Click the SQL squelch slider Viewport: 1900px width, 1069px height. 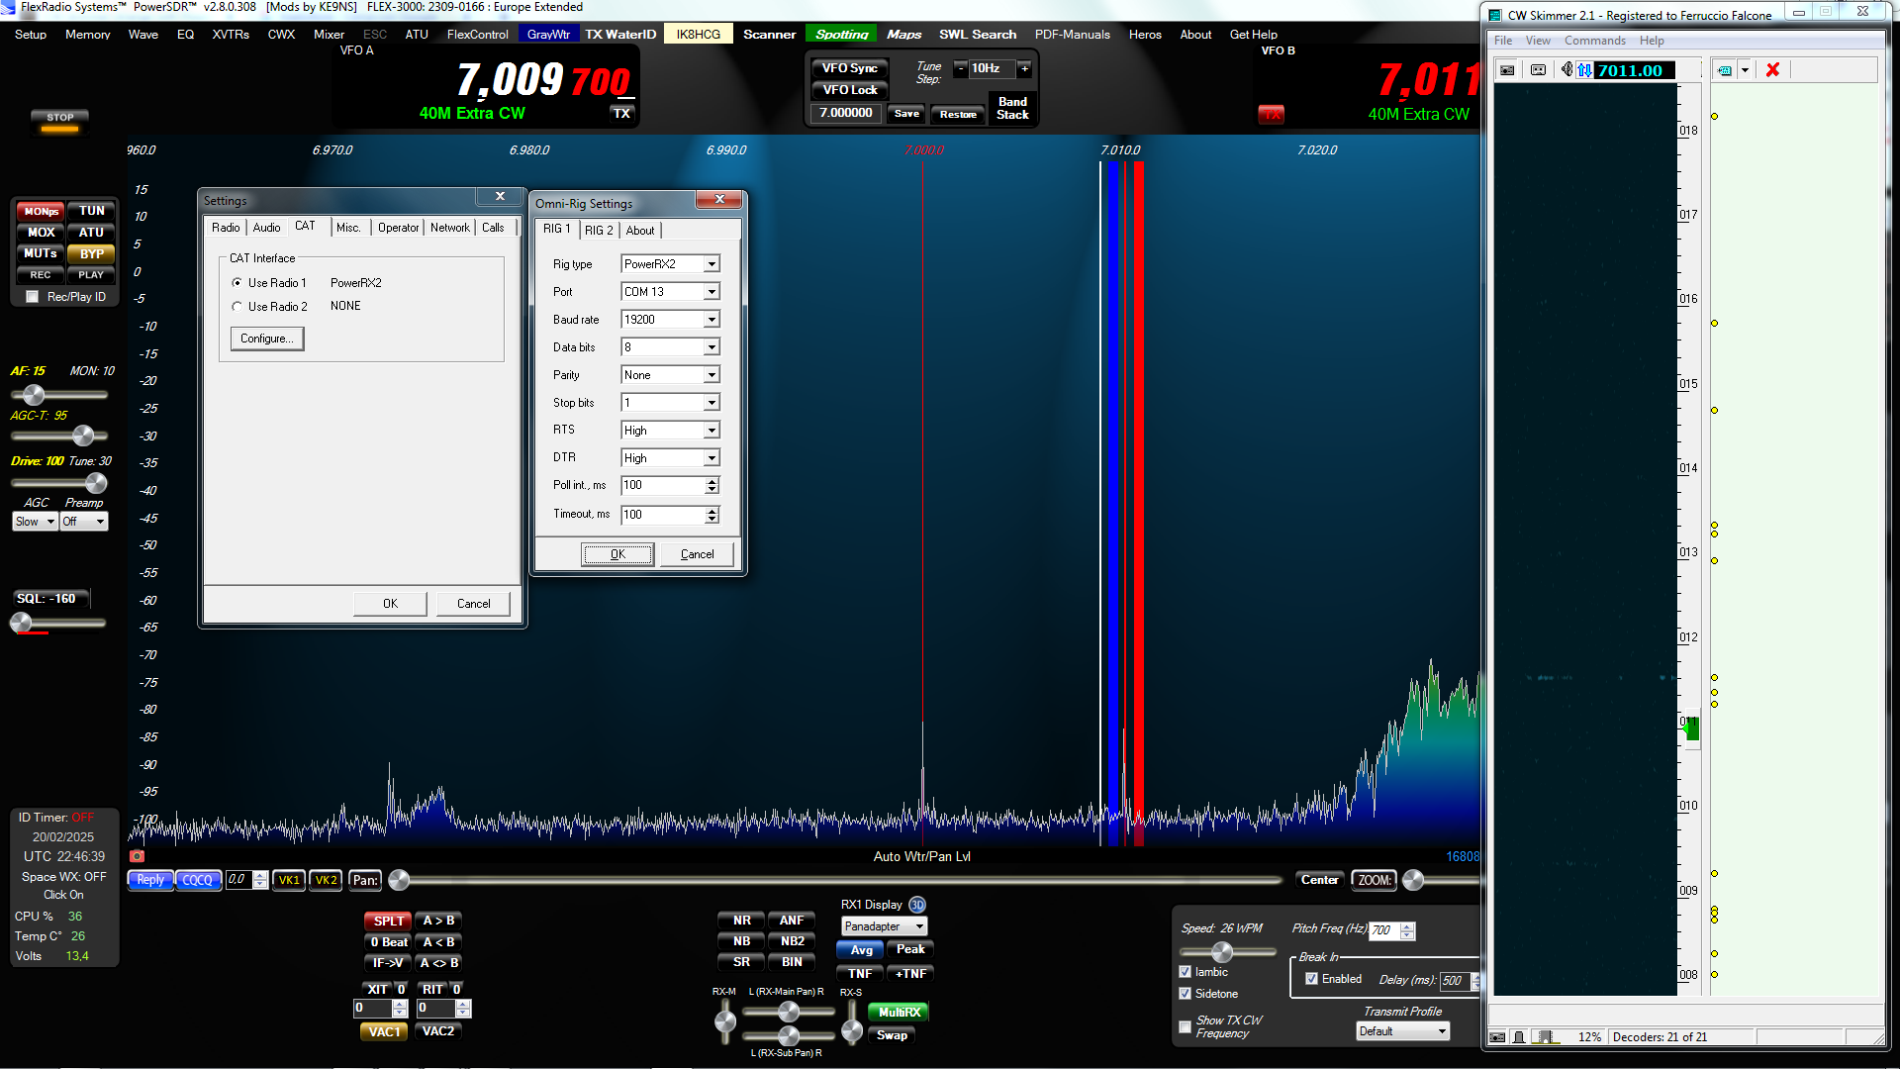pos(58,623)
